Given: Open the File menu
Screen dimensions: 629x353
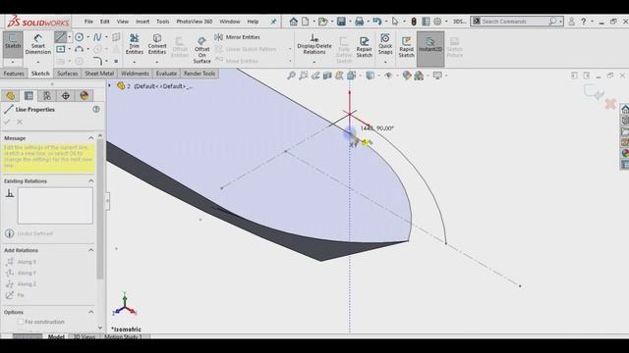Looking at the screenshot, I should (88, 22).
